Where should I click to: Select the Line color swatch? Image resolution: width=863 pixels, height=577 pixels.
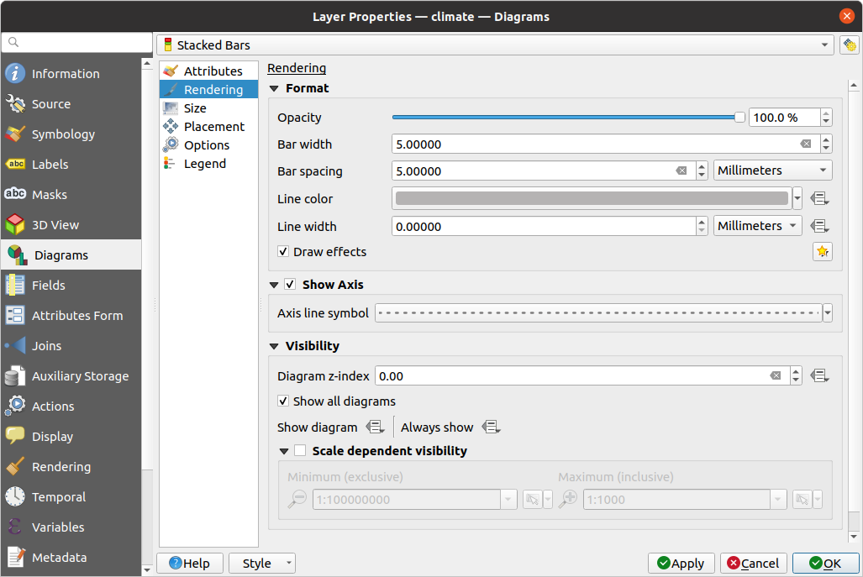click(x=588, y=198)
